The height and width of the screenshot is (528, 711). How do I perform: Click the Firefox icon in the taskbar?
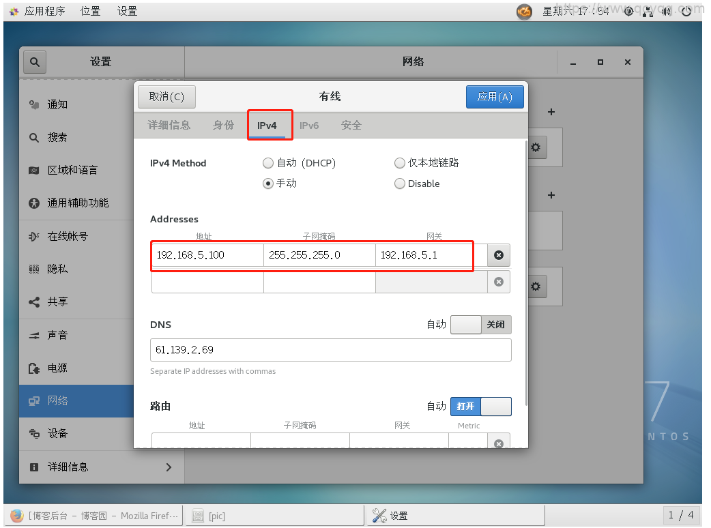point(16,516)
